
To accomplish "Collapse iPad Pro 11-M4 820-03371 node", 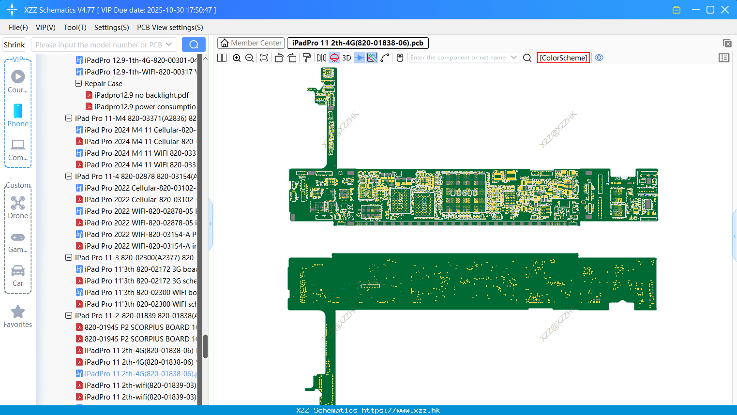I will [x=69, y=118].
